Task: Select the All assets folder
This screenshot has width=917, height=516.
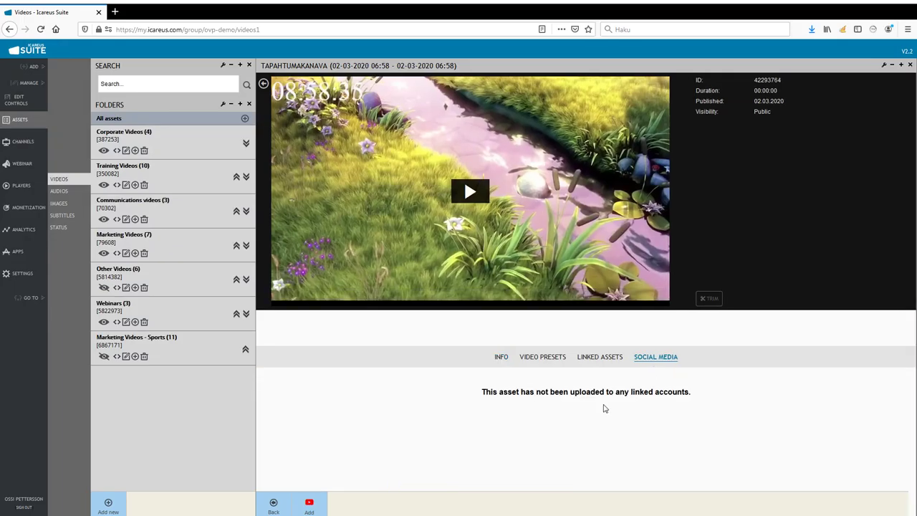Action: pyautogui.click(x=109, y=118)
